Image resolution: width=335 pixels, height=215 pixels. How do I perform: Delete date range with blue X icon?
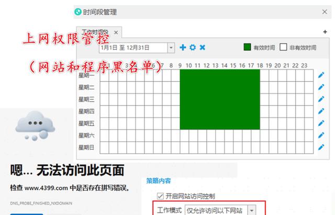pyautogui.click(x=203, y=47)
